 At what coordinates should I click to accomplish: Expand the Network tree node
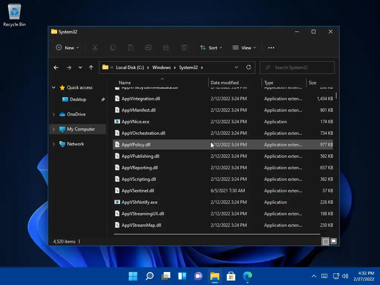[x=53, y=144]
